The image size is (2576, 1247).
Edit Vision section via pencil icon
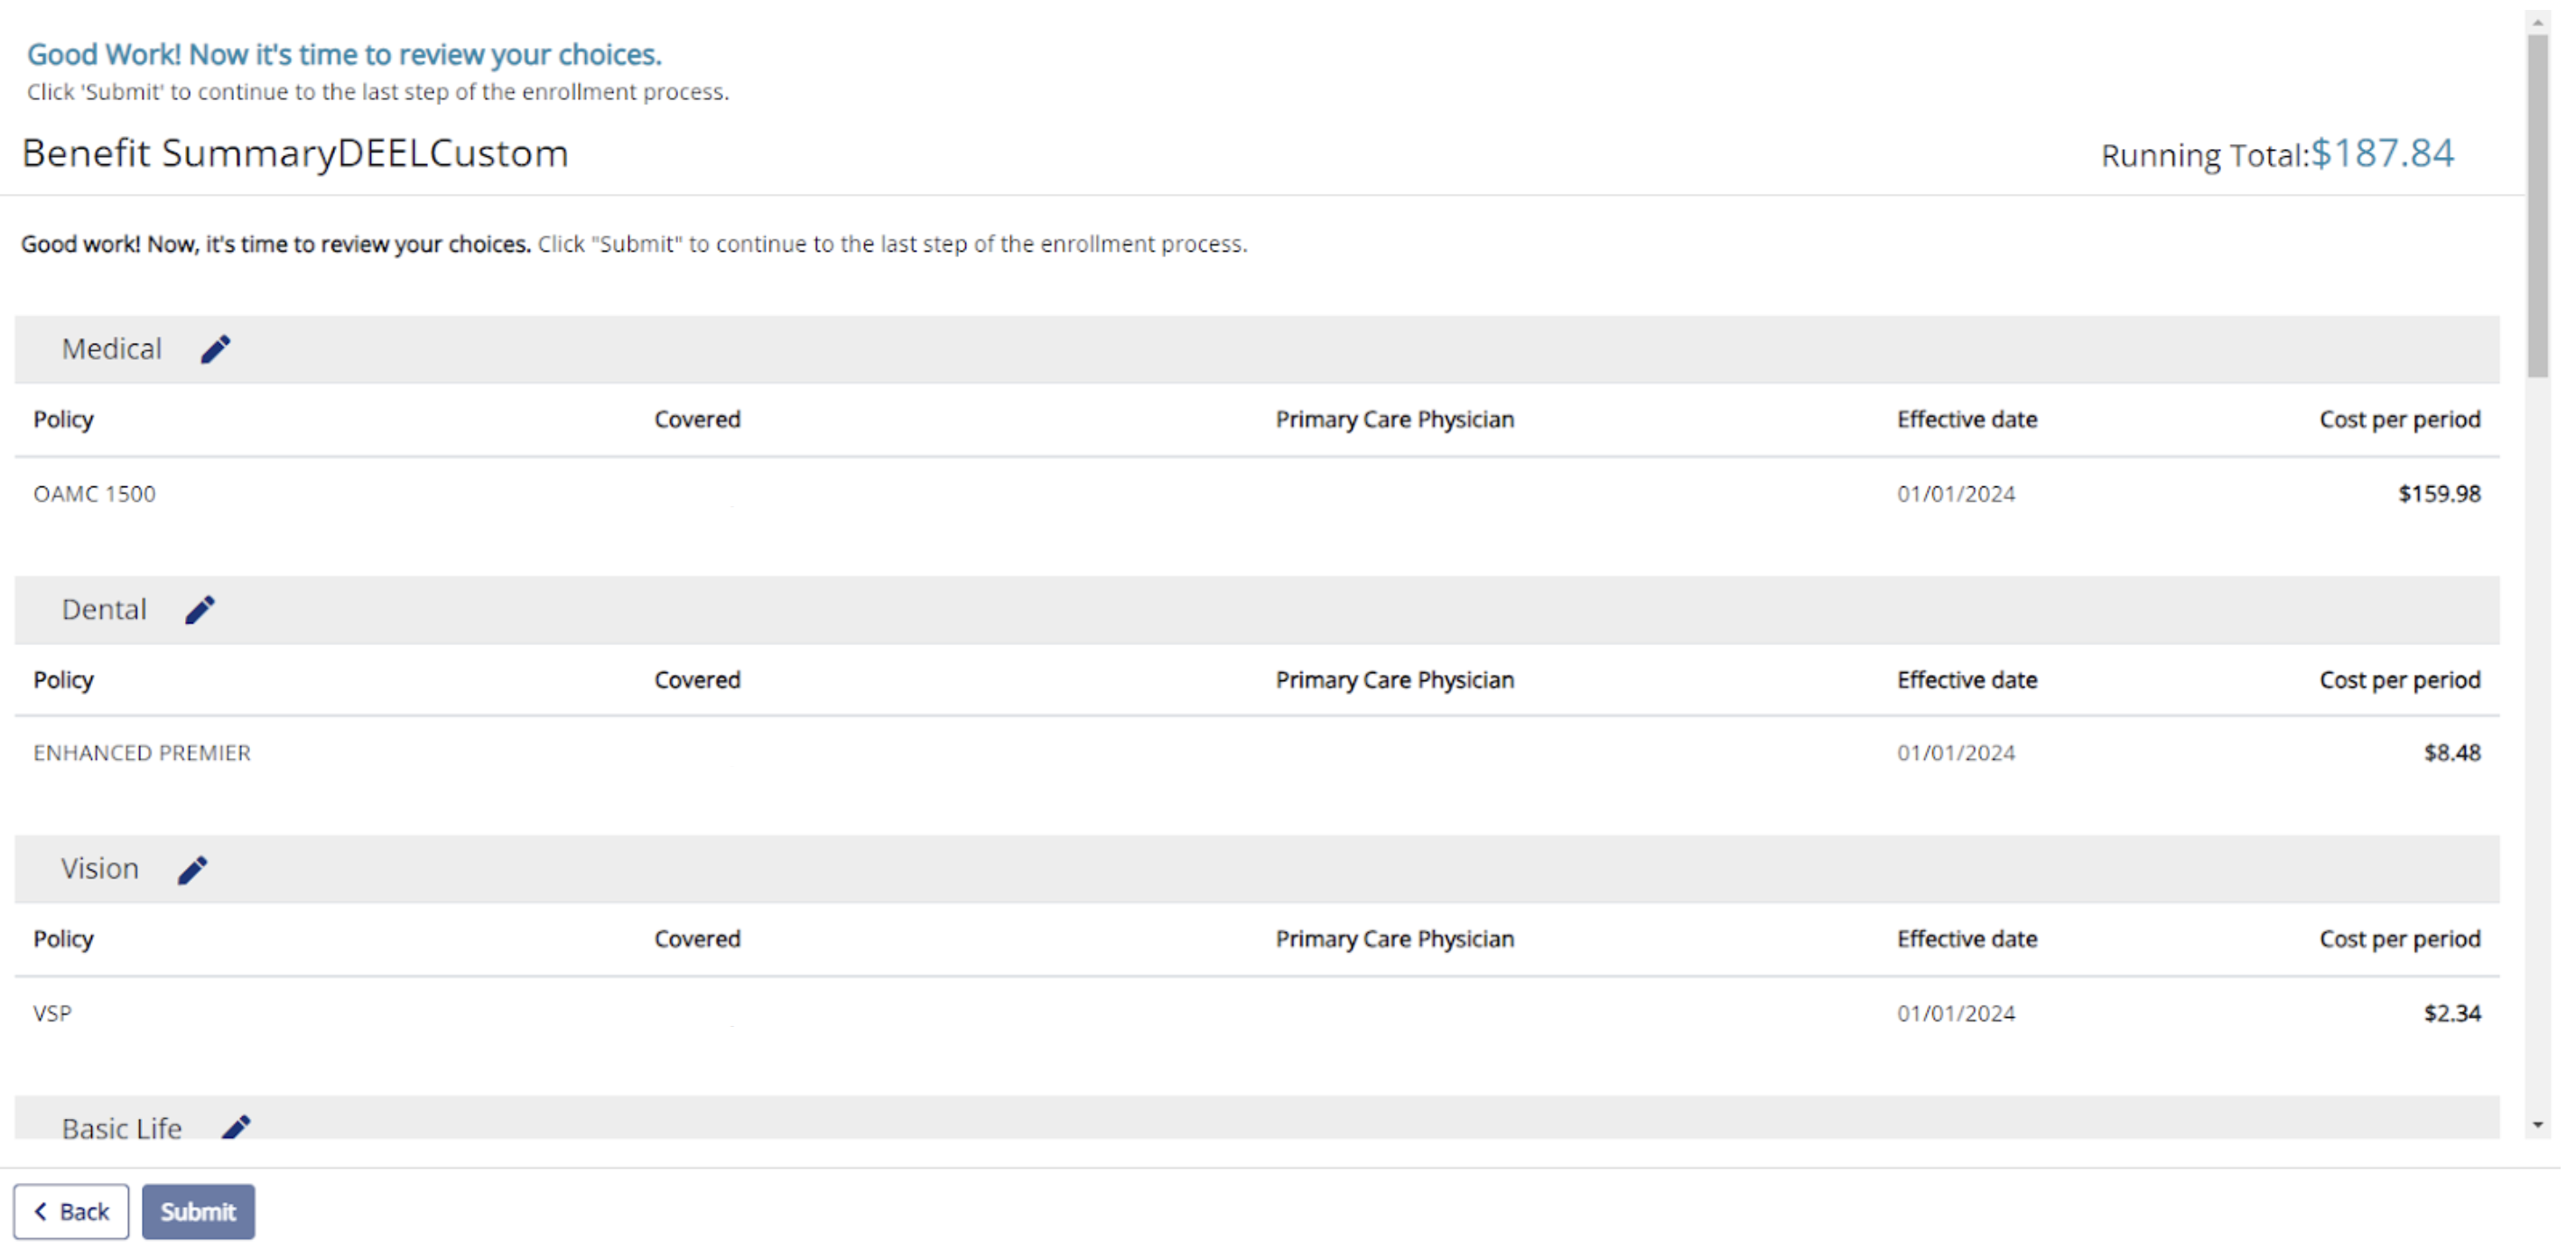pos(193,868)
